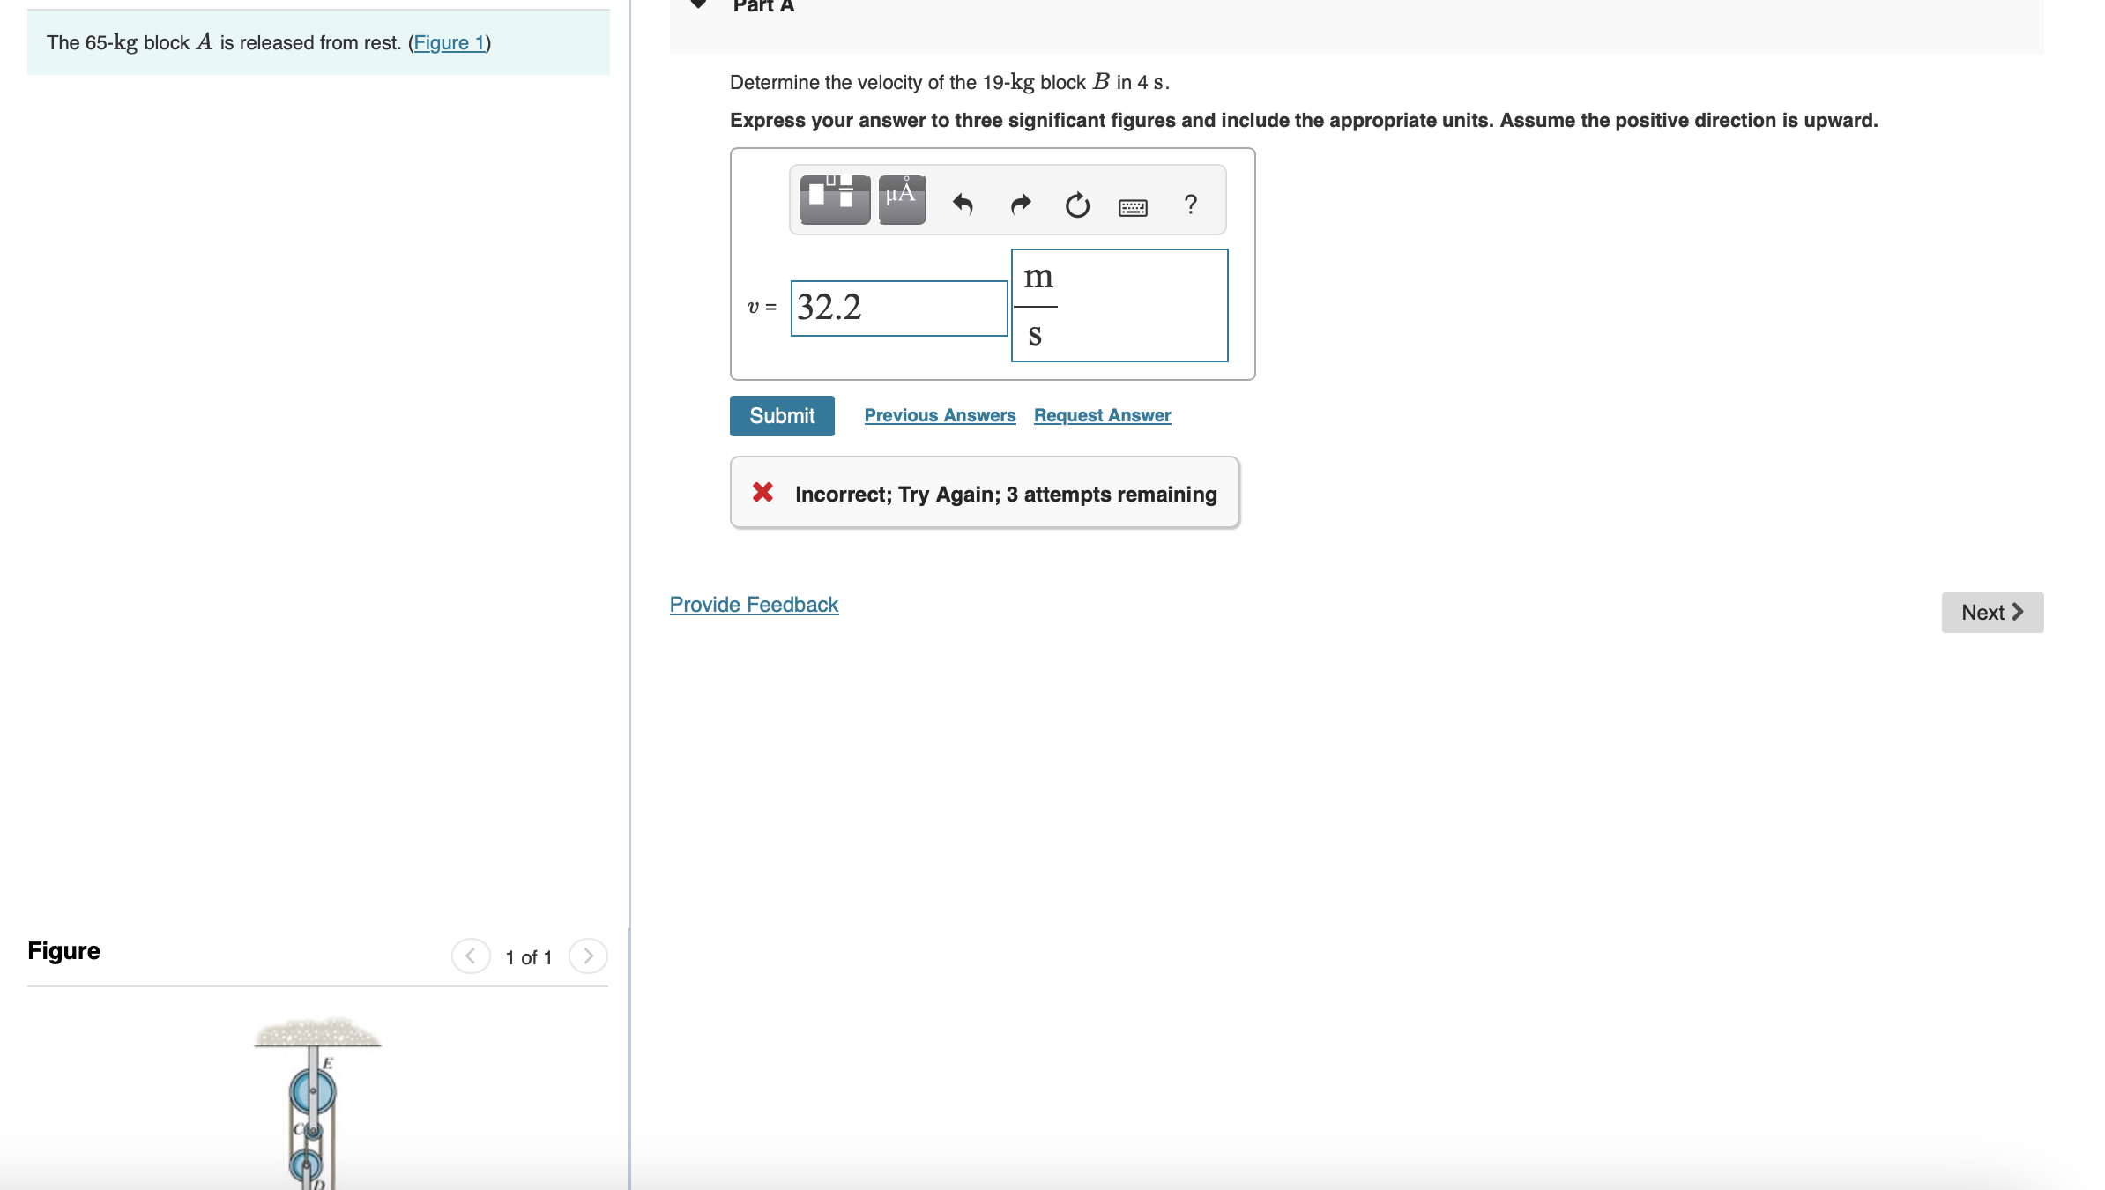Click the undo arrow icon
The width and height of the screenshot is (2105, 1190).
point(963,205)
